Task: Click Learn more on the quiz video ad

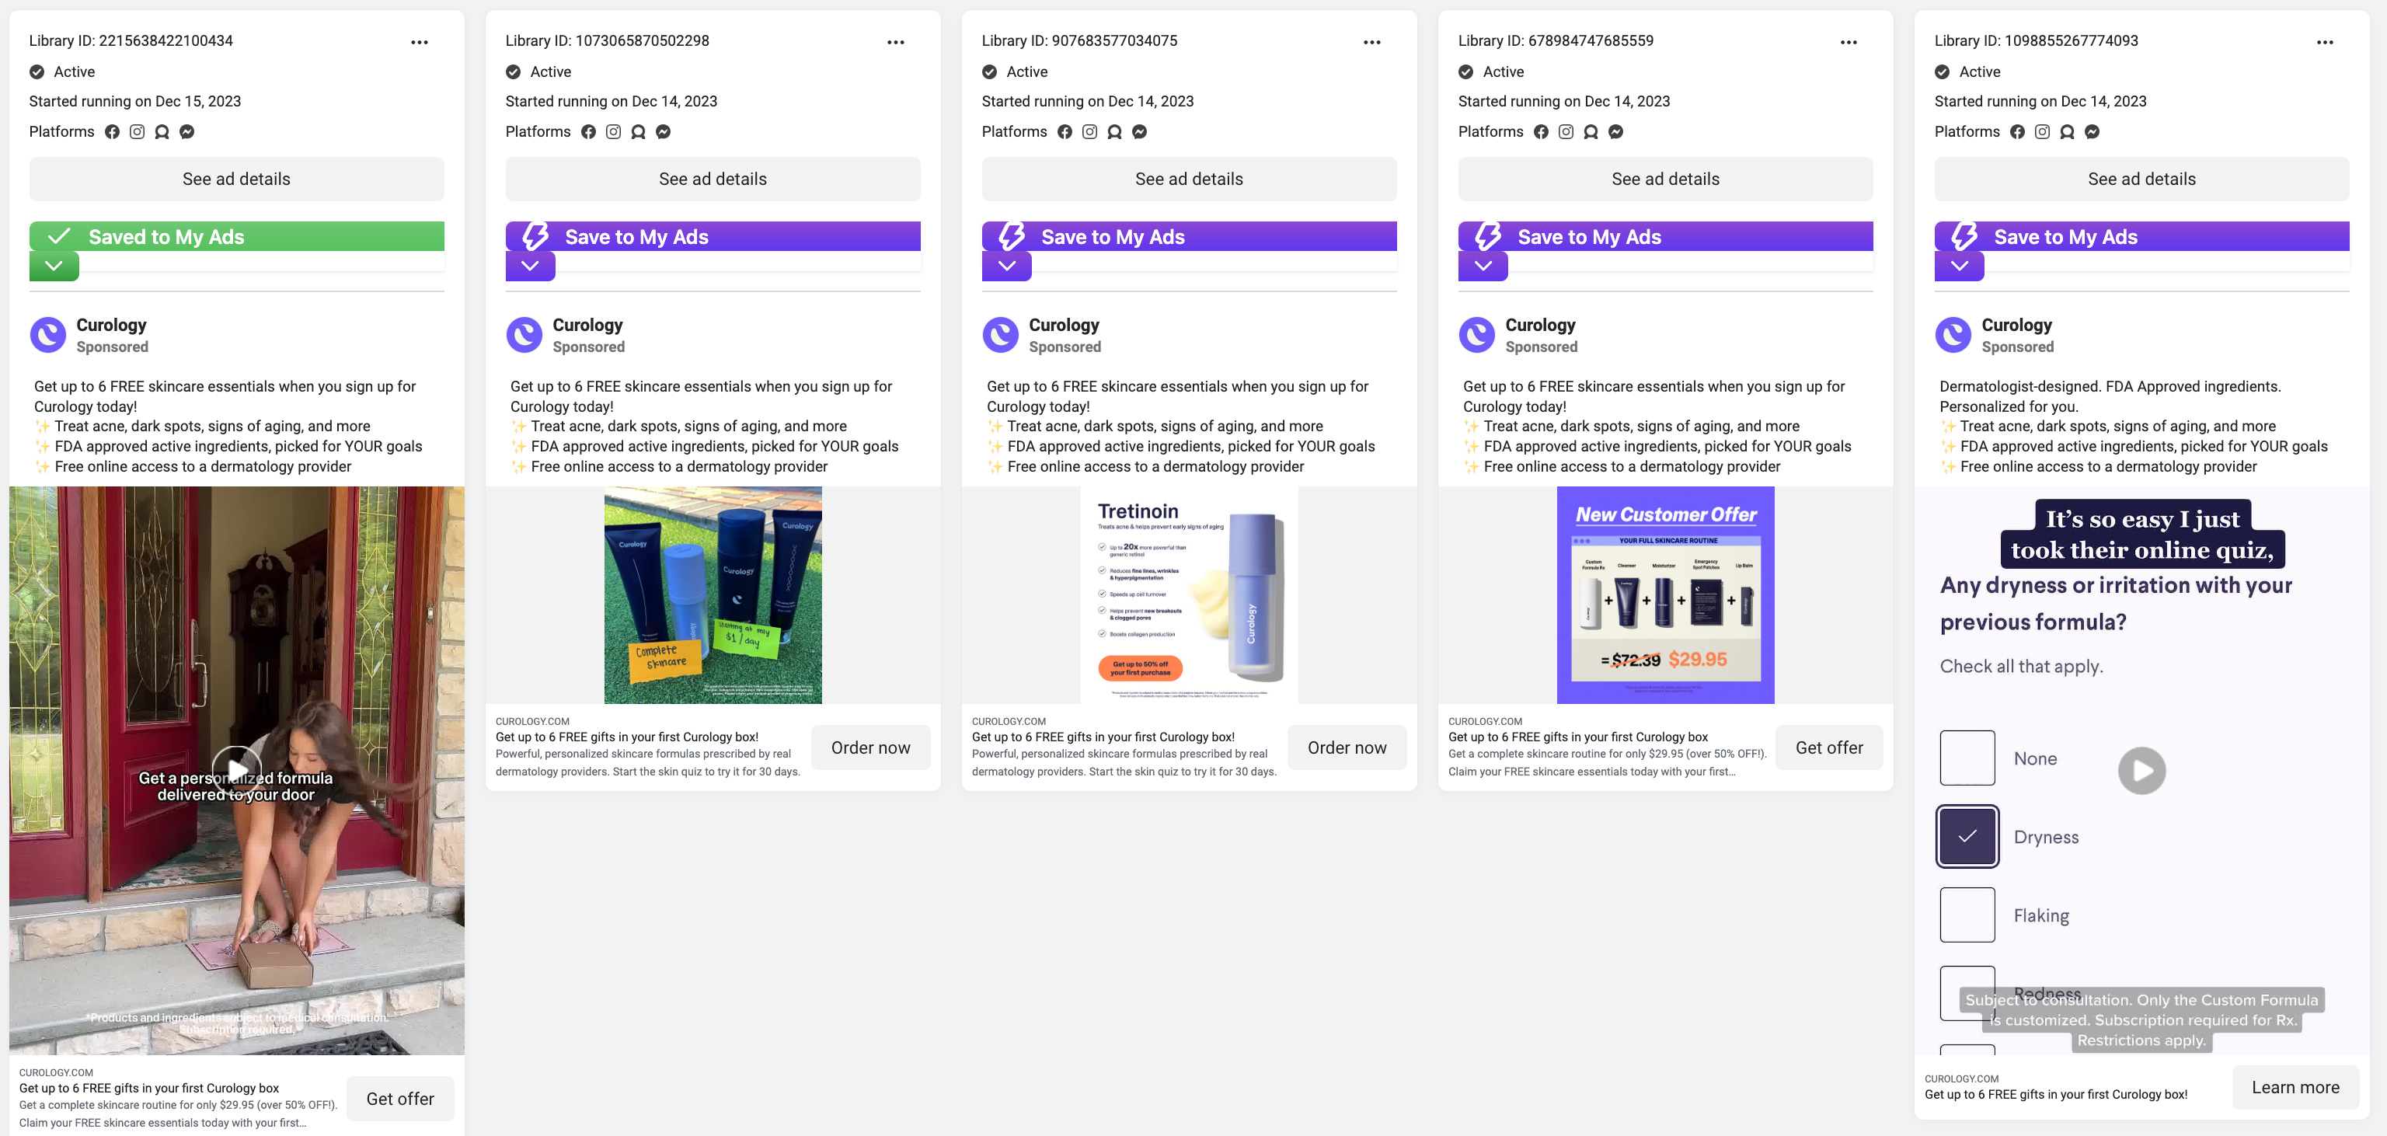Action: click(x=2295, y=1087)
